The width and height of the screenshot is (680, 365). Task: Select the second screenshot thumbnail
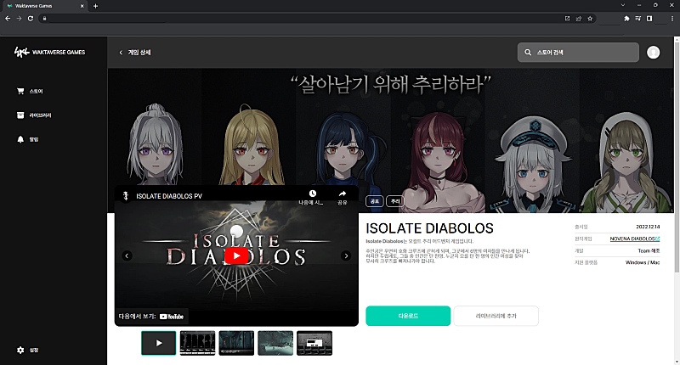[x=197, y=343]
